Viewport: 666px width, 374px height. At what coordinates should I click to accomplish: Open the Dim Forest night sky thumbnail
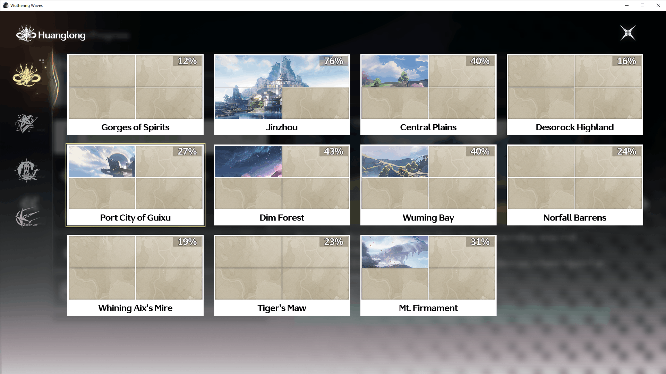tap(282, 177)
